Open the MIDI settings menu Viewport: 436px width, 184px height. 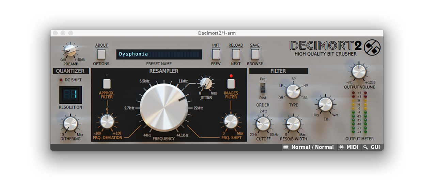pos(349,147)
